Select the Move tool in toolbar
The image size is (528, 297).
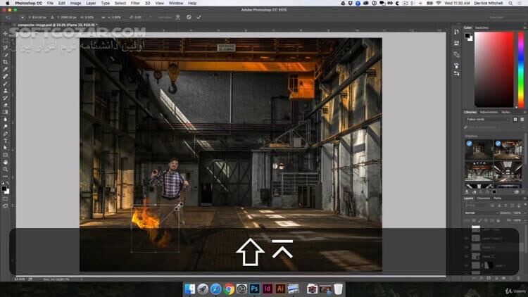point(6,33)
